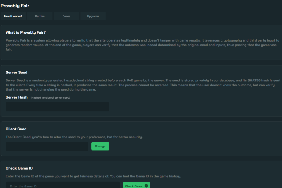The width and height of the screenshot is (282, 188).
Task: Click the green Change button
Action: coord(100,146)
